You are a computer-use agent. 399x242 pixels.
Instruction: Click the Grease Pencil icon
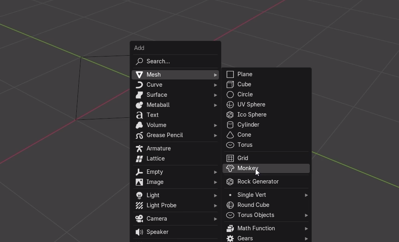coord(139,135)
